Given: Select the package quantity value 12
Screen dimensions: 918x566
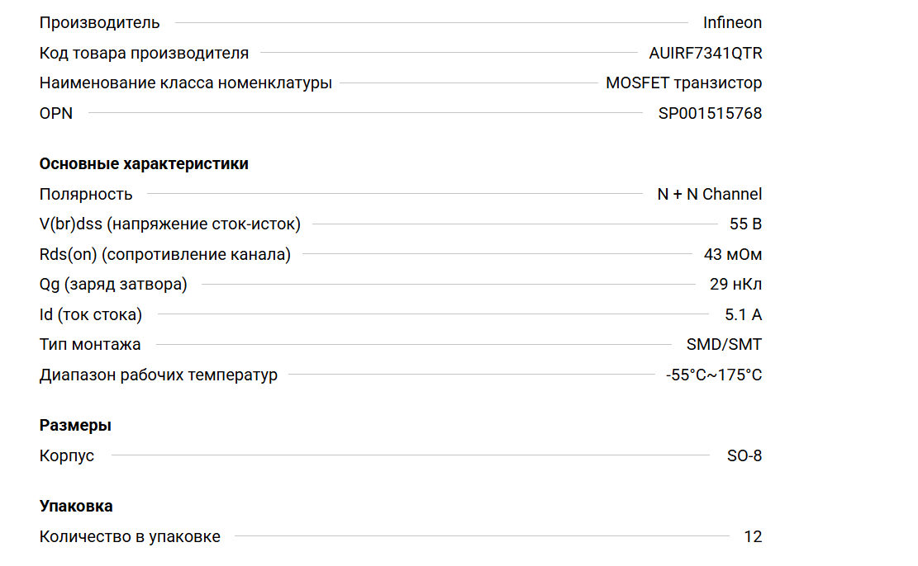Looking at the screenshot, I should (753, 536).
